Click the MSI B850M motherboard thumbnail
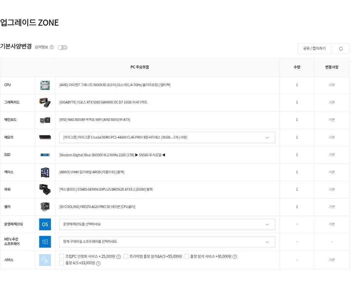Screen dimensions: 354x284 coord(45,120)
